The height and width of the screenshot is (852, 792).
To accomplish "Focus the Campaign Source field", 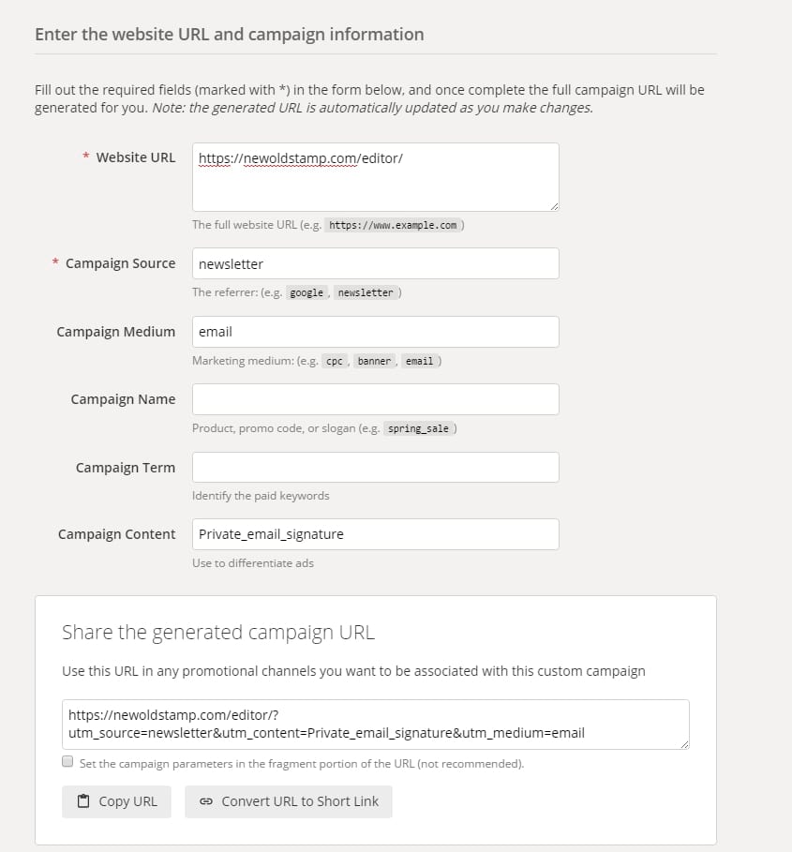I will [x=375, y=263].
